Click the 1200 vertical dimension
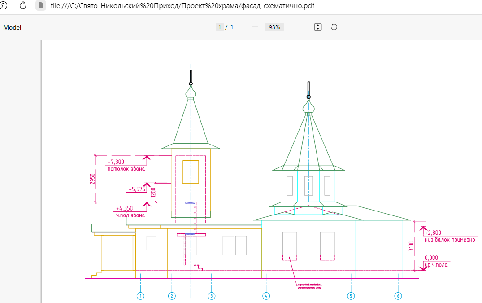The image size is (482, 303). coord(153,193)
